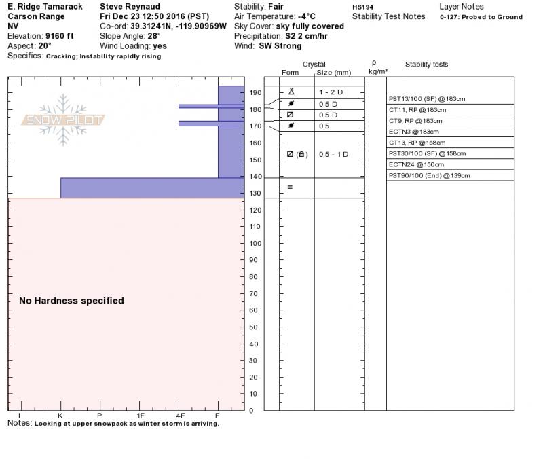Click the K hardness axis label

pos(60,415)
